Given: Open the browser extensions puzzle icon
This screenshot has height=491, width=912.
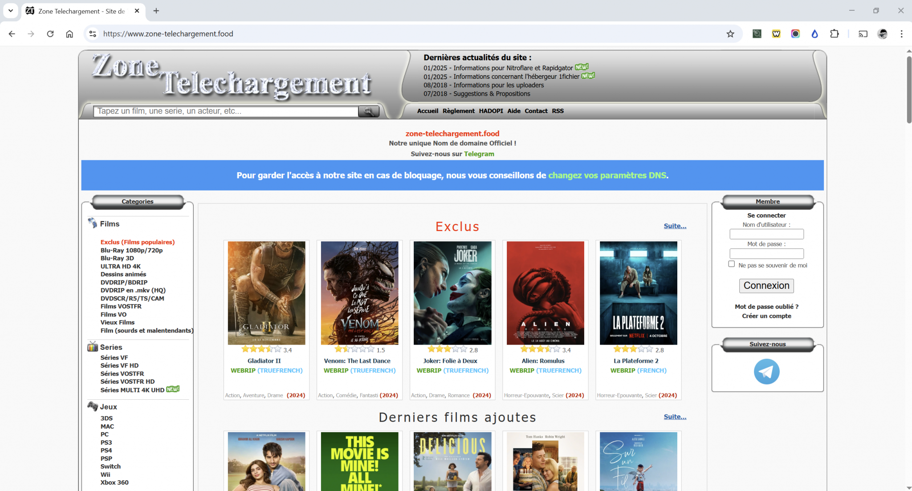Looking at the screenshot, I should coord(834,34).
